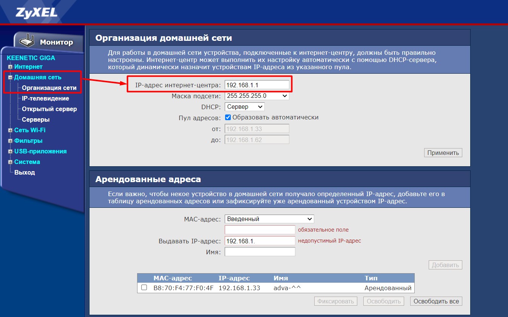
Task: Click MAC address B8:70:F4:77:F0:4F cell
Action: (184, 288)
